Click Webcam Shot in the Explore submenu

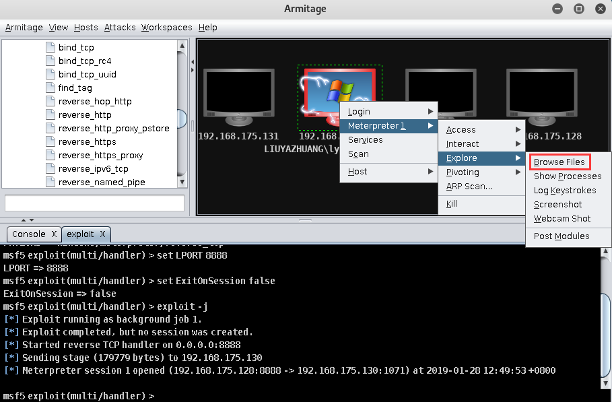[x=568, y=219]
